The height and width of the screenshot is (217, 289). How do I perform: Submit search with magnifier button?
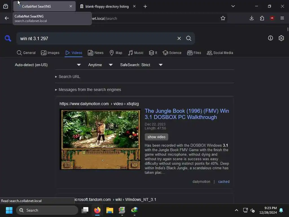click(x=189, y=38)
